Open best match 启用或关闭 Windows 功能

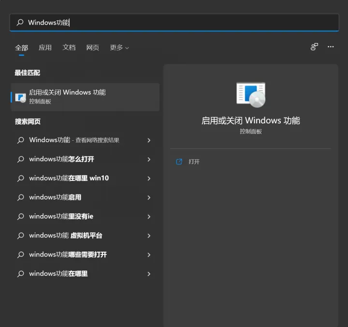pyautogui.click(x=85, y=97)
